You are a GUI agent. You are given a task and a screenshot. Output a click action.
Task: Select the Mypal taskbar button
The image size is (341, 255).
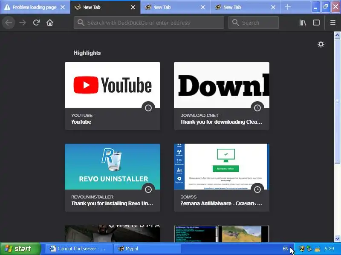click(x=147, y=249)
